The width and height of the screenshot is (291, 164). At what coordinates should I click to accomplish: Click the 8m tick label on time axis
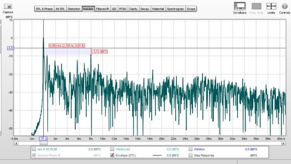(91, 139)
